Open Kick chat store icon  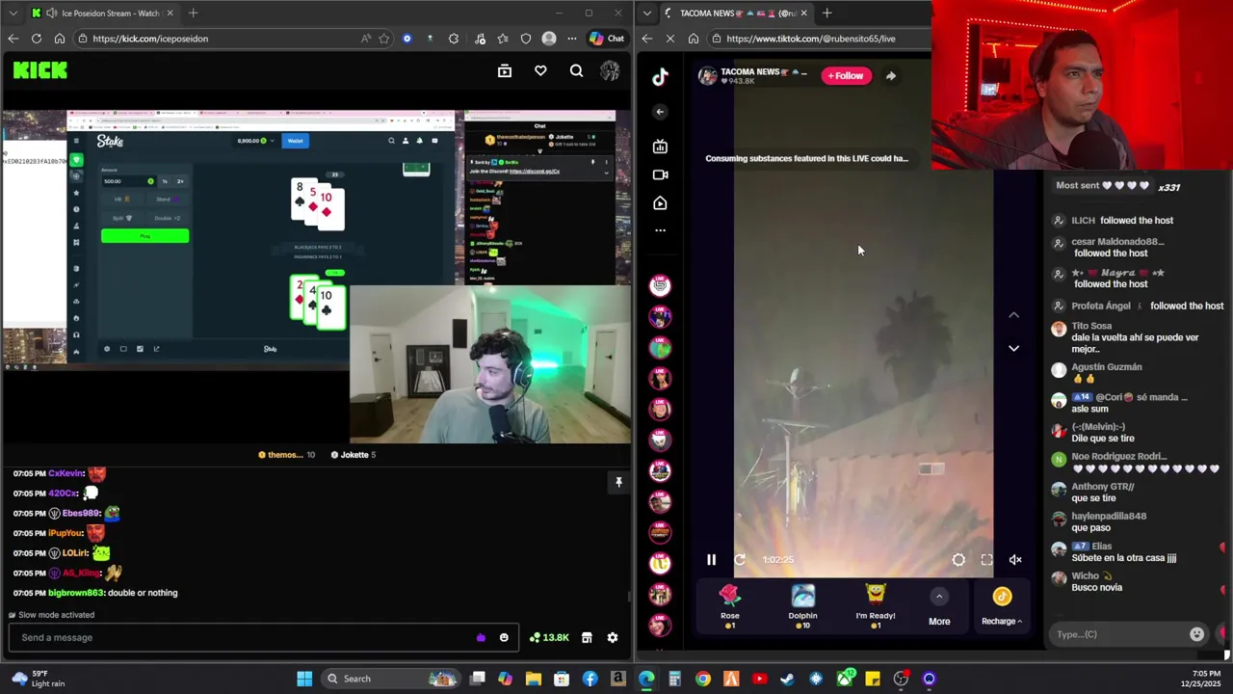[587, 637]
